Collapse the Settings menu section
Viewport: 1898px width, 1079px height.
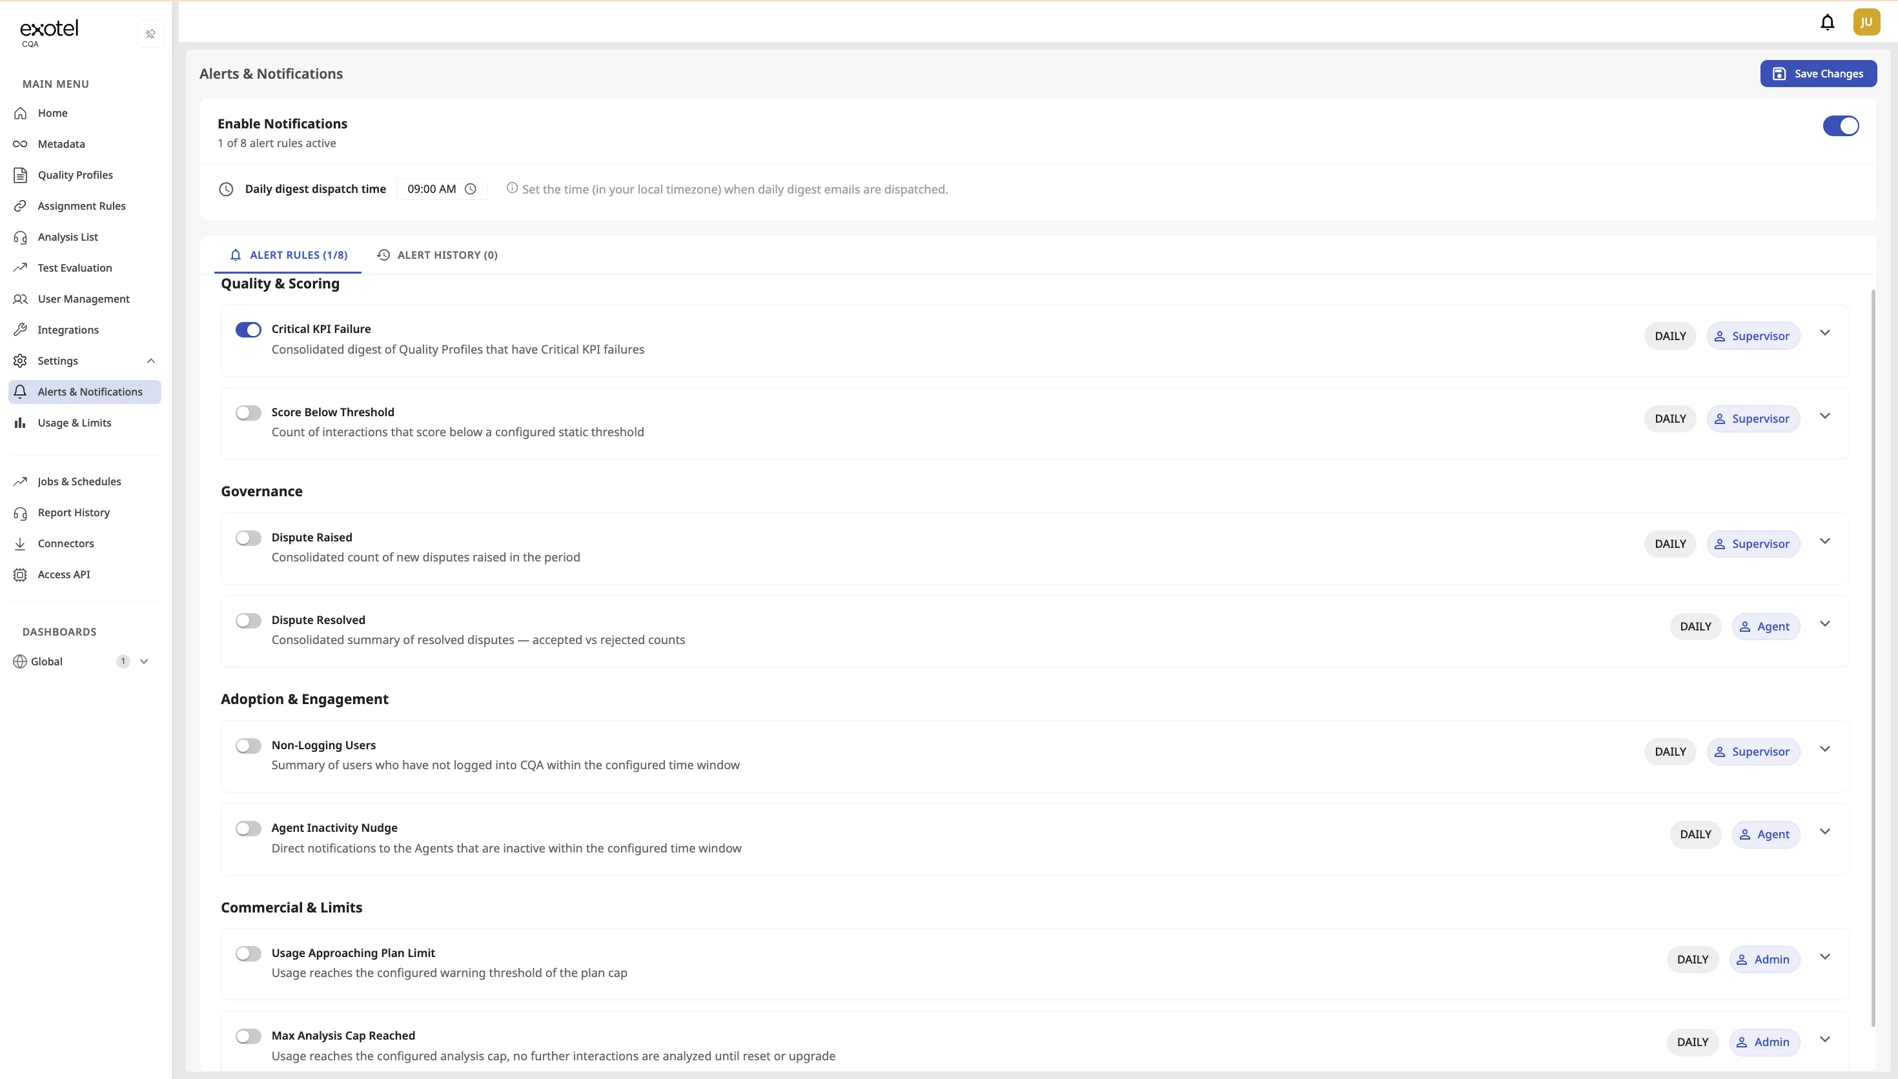click(x=150, y=361)
